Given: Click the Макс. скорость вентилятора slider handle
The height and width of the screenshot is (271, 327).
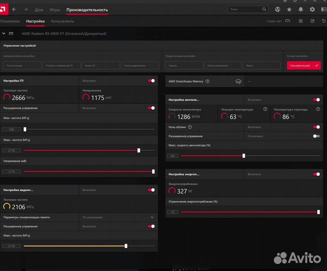Looking at the screenshot, I should pyautogui.click(x=244, y=156).
